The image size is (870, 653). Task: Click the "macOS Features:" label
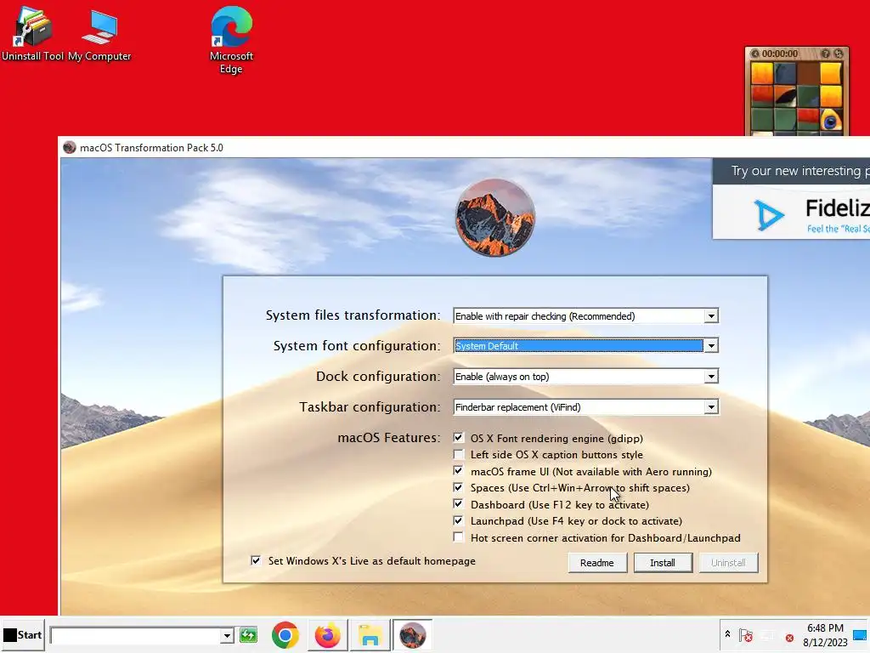[x=389, y=438]
